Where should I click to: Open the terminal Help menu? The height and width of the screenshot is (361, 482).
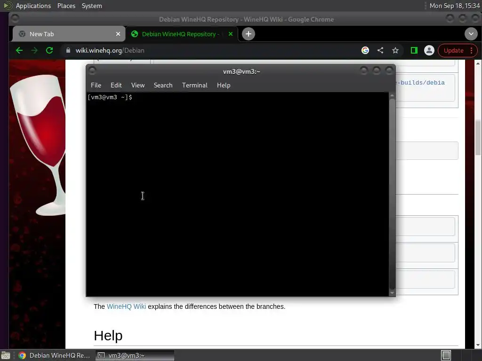click(x=224, y=86)
